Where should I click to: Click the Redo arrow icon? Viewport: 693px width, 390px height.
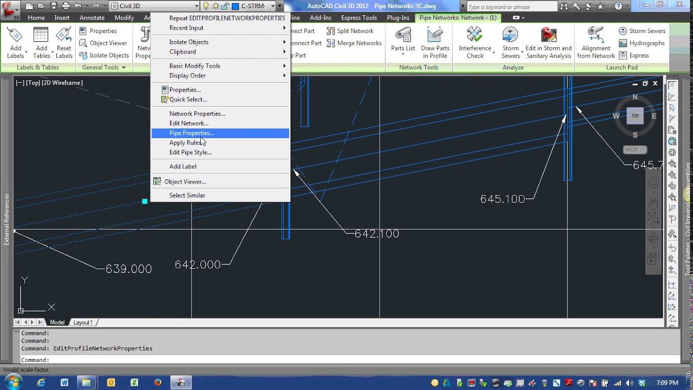96,6
